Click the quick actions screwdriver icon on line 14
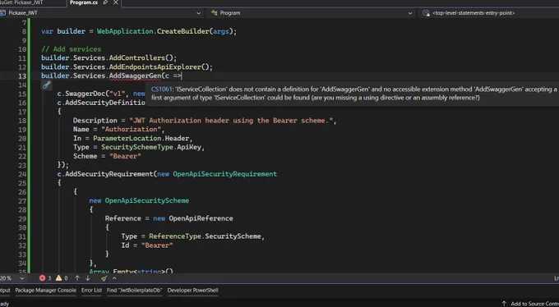 47,85
